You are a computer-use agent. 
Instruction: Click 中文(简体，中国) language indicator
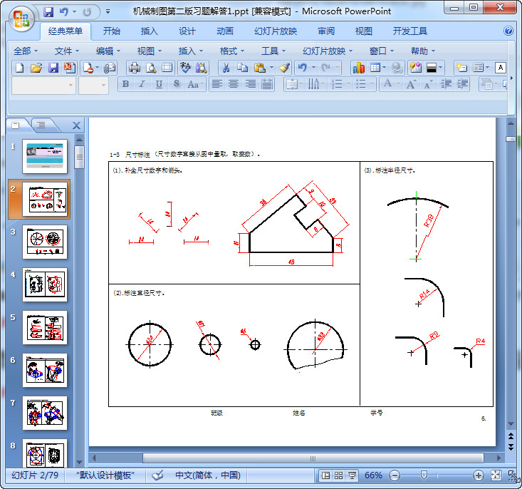pyautogui.click(x=208, y=475)
